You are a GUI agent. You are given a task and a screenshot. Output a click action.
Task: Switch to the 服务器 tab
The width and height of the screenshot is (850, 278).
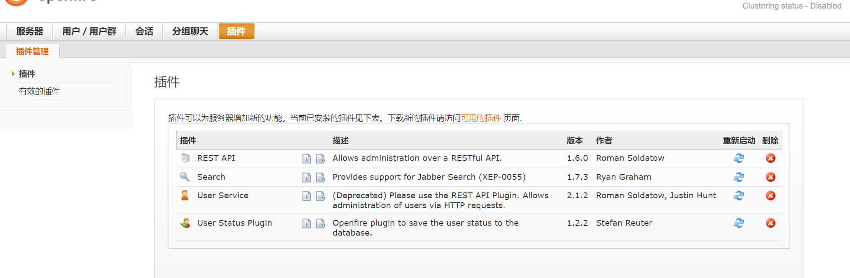click(30, 31)
